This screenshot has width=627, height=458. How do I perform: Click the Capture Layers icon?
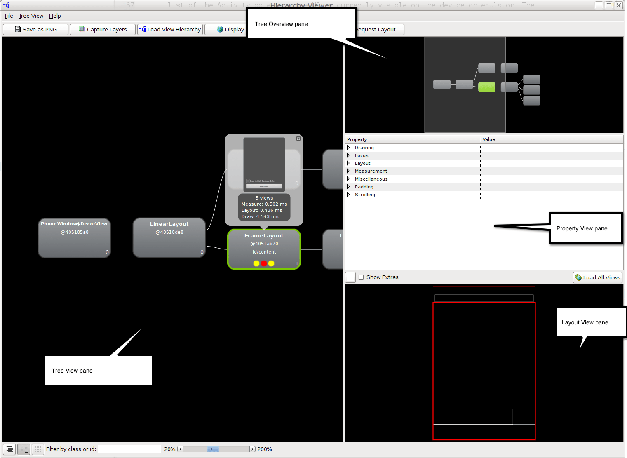(81, 29)
